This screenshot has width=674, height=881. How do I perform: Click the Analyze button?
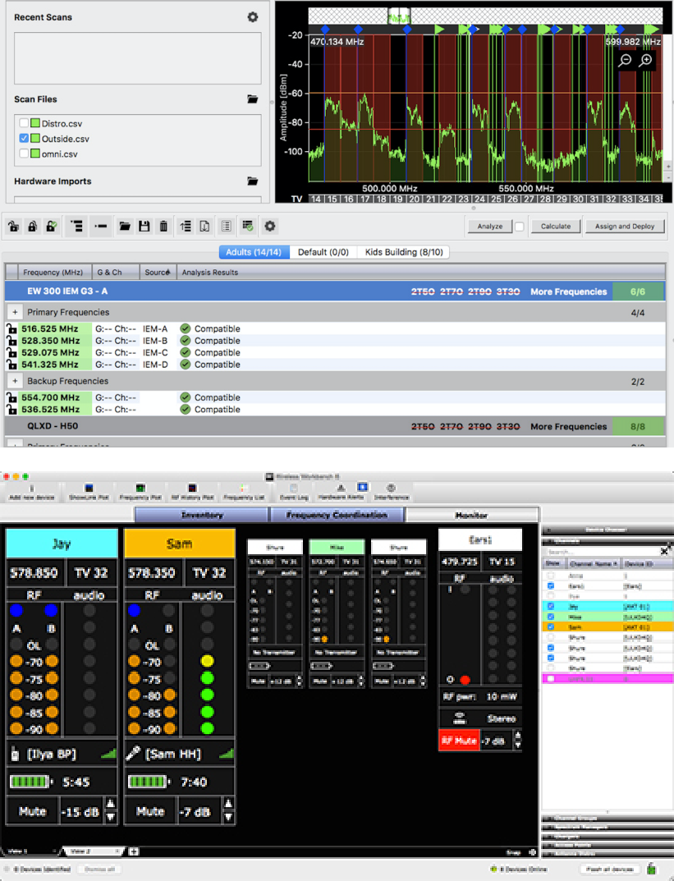click(x=490, y=227)
